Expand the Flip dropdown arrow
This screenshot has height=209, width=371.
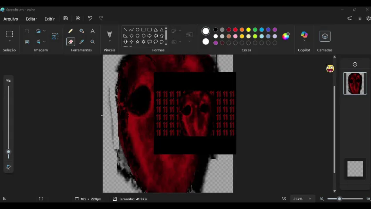pyautogui.click(x=44, y=42)
